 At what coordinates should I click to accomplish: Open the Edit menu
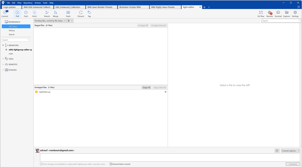(14, 3)
